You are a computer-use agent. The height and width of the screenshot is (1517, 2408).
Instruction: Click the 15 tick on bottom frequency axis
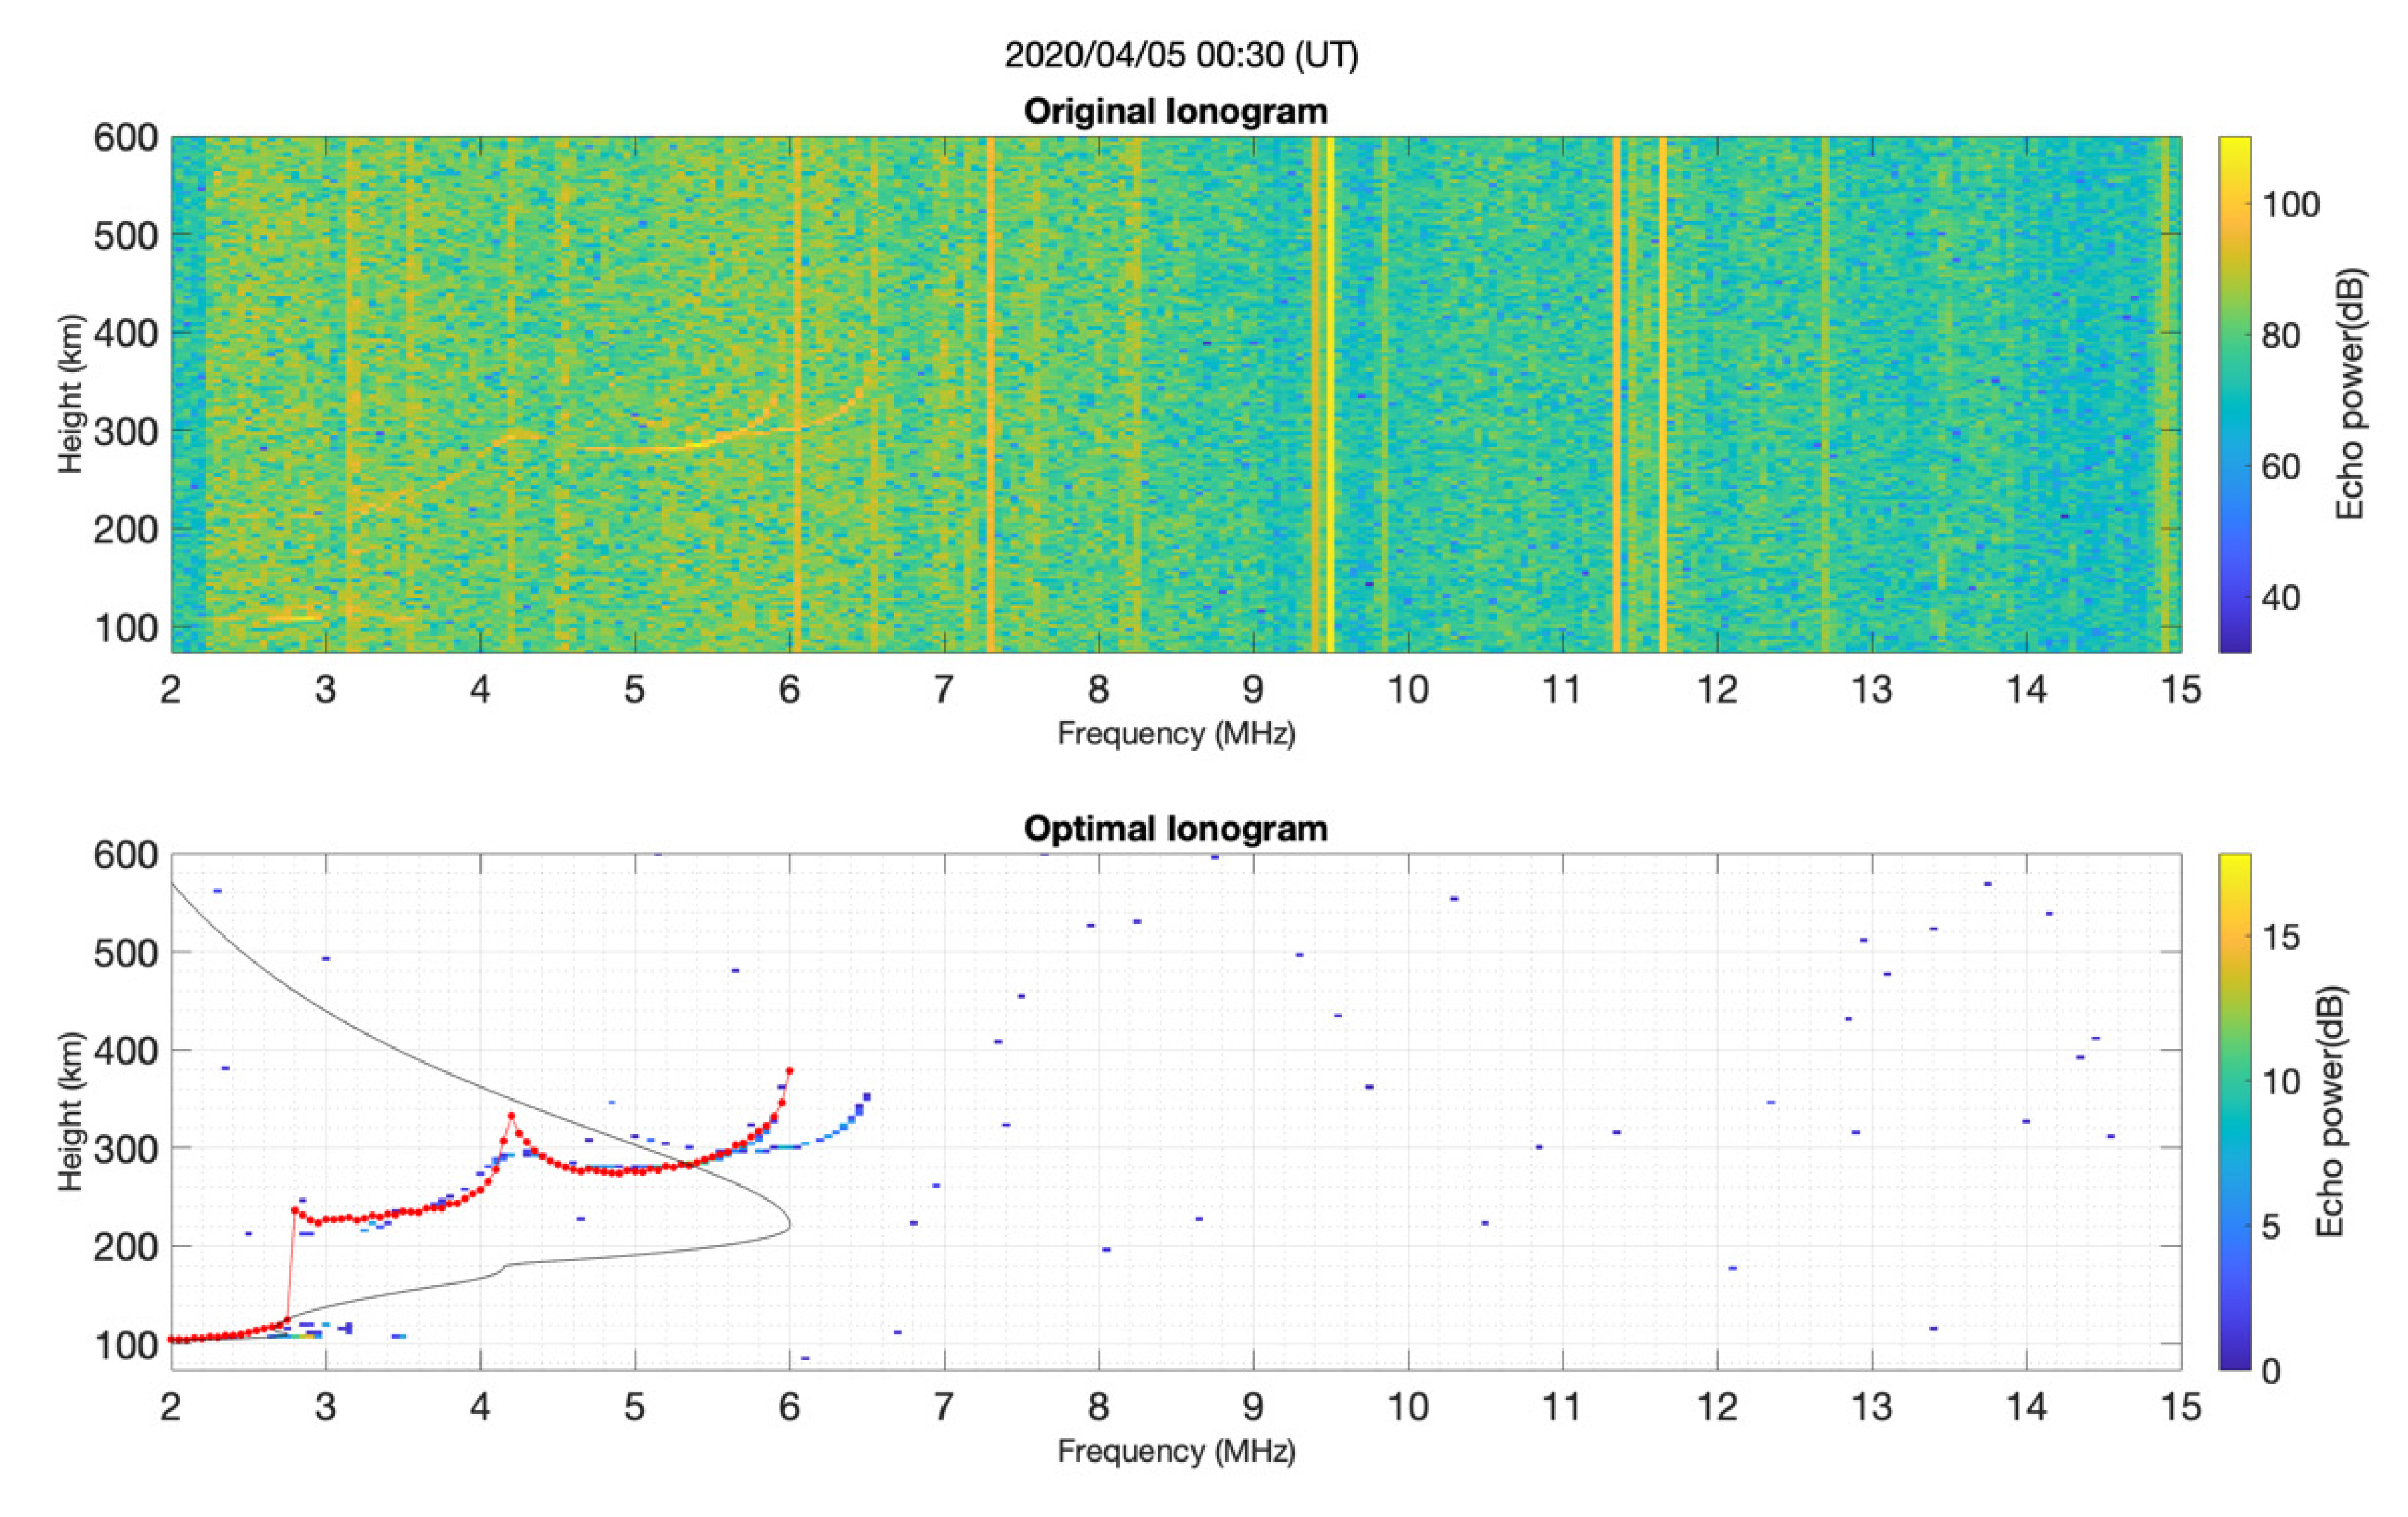[2180, 1407]
